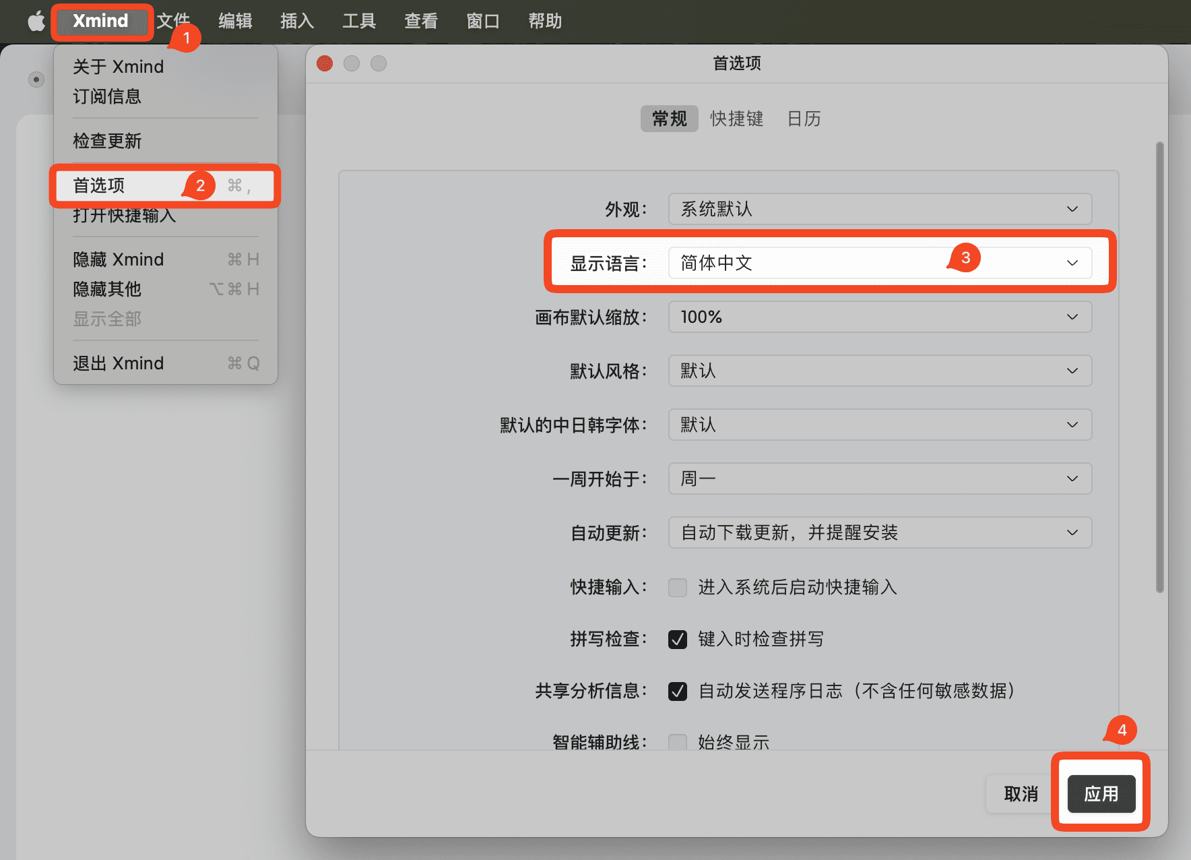Choose 关于 Xmind menu entry

click(x=166, y=67)
